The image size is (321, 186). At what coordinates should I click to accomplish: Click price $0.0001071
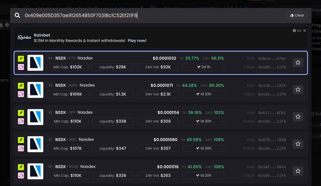point(162,85)
